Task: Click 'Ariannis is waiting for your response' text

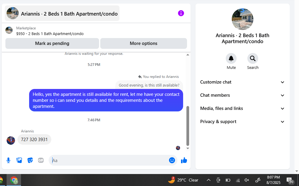Action: (94, 54)
